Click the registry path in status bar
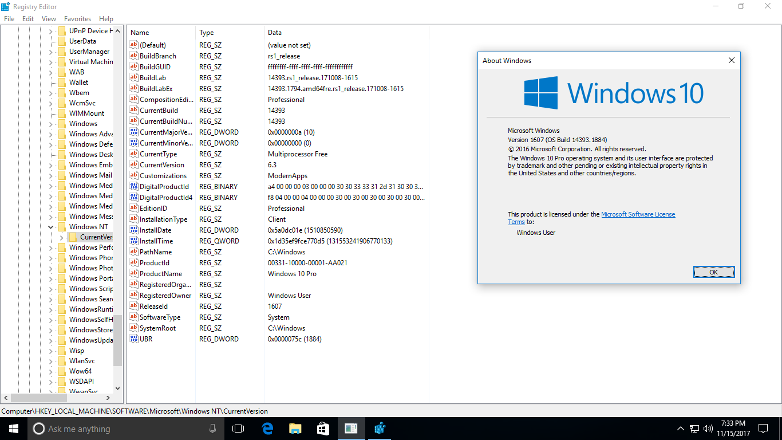This screenshot has width=782, height=440. (x=134, y=411)
